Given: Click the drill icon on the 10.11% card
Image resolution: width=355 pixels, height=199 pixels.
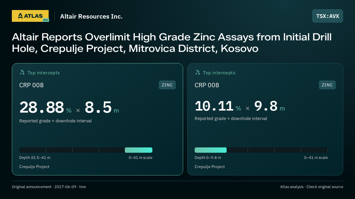Looking at the screenshot, I should pos(198,72).
